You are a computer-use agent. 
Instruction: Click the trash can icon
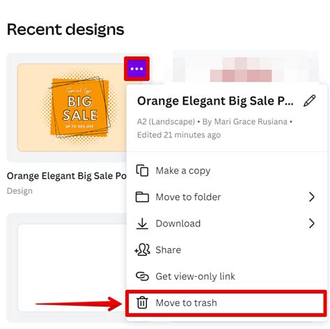[142, 303]
